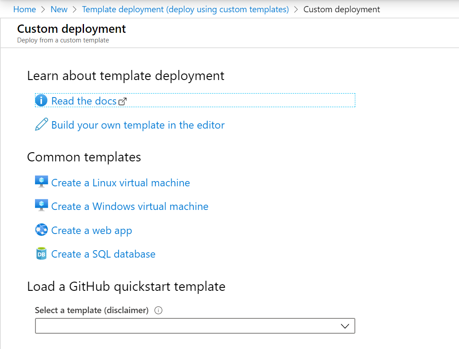Viewport: 459px width, 349px height.
Task: Click the Windows virtual machine monitor icon
Action: (x=41, y=206)
